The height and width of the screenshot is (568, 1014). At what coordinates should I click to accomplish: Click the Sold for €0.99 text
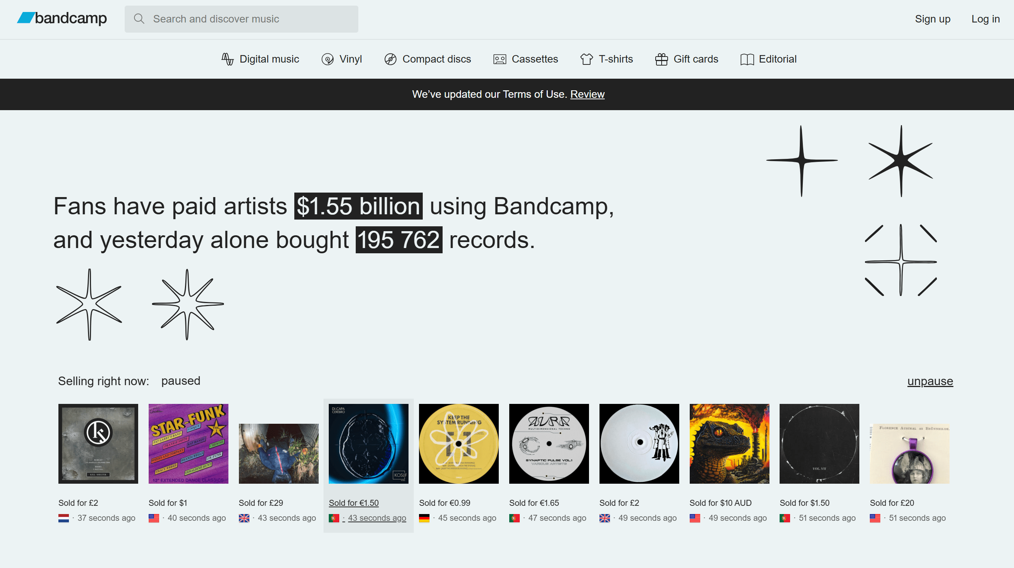point(444,502)
